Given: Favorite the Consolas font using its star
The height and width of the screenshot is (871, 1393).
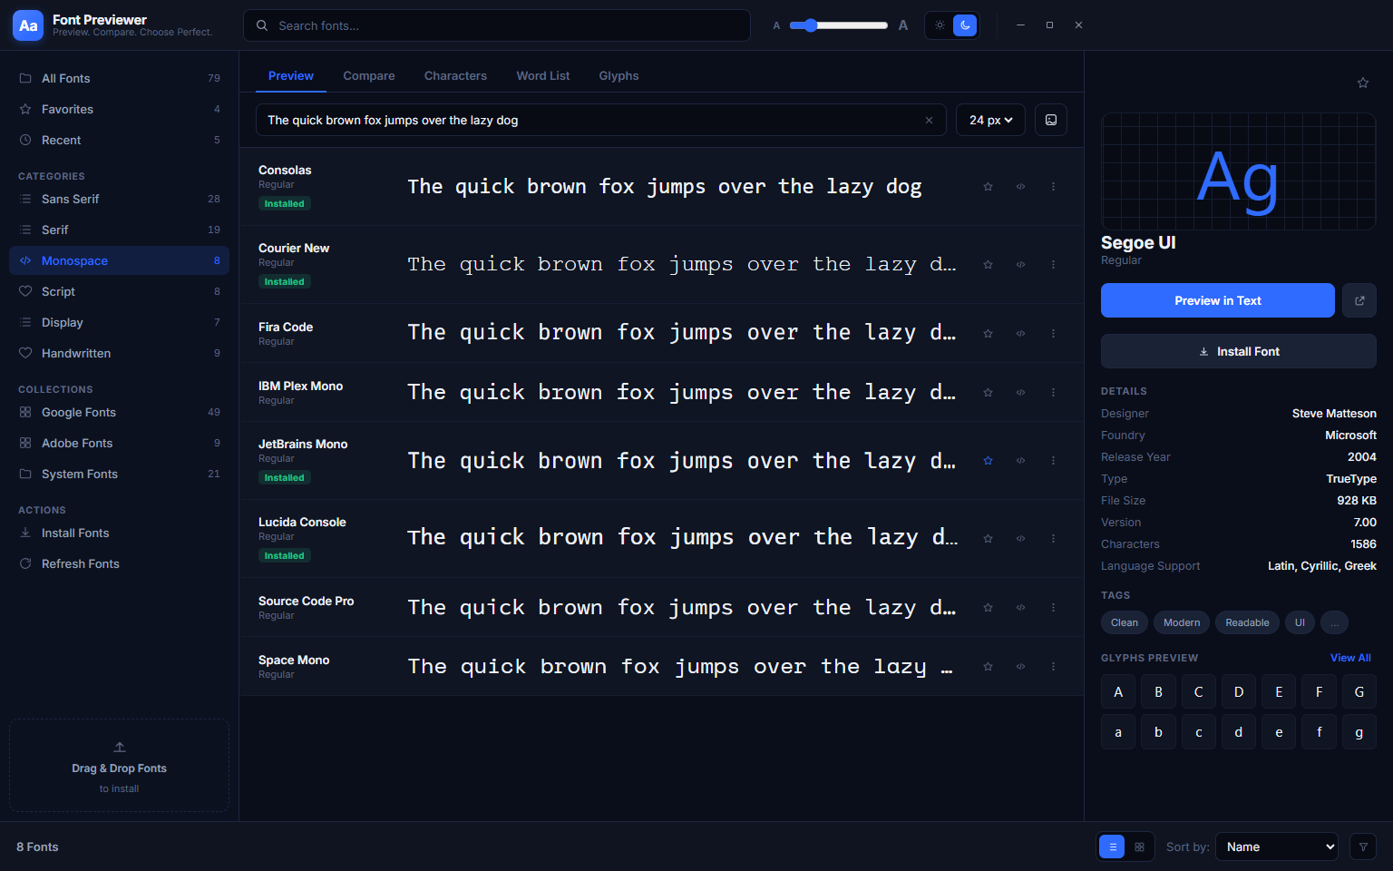Looking at the screenshot, I should pyautogui.click(x=988, y=187).
